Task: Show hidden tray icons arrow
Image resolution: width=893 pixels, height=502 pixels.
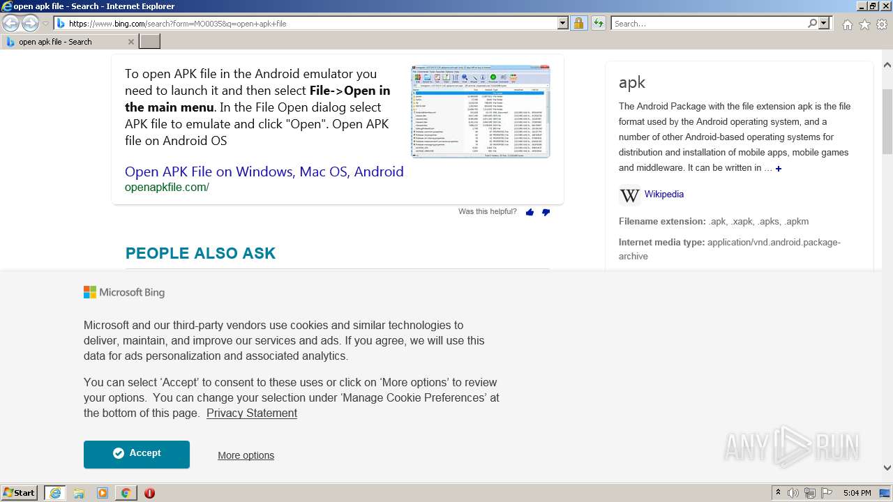Action: [778, 492]
